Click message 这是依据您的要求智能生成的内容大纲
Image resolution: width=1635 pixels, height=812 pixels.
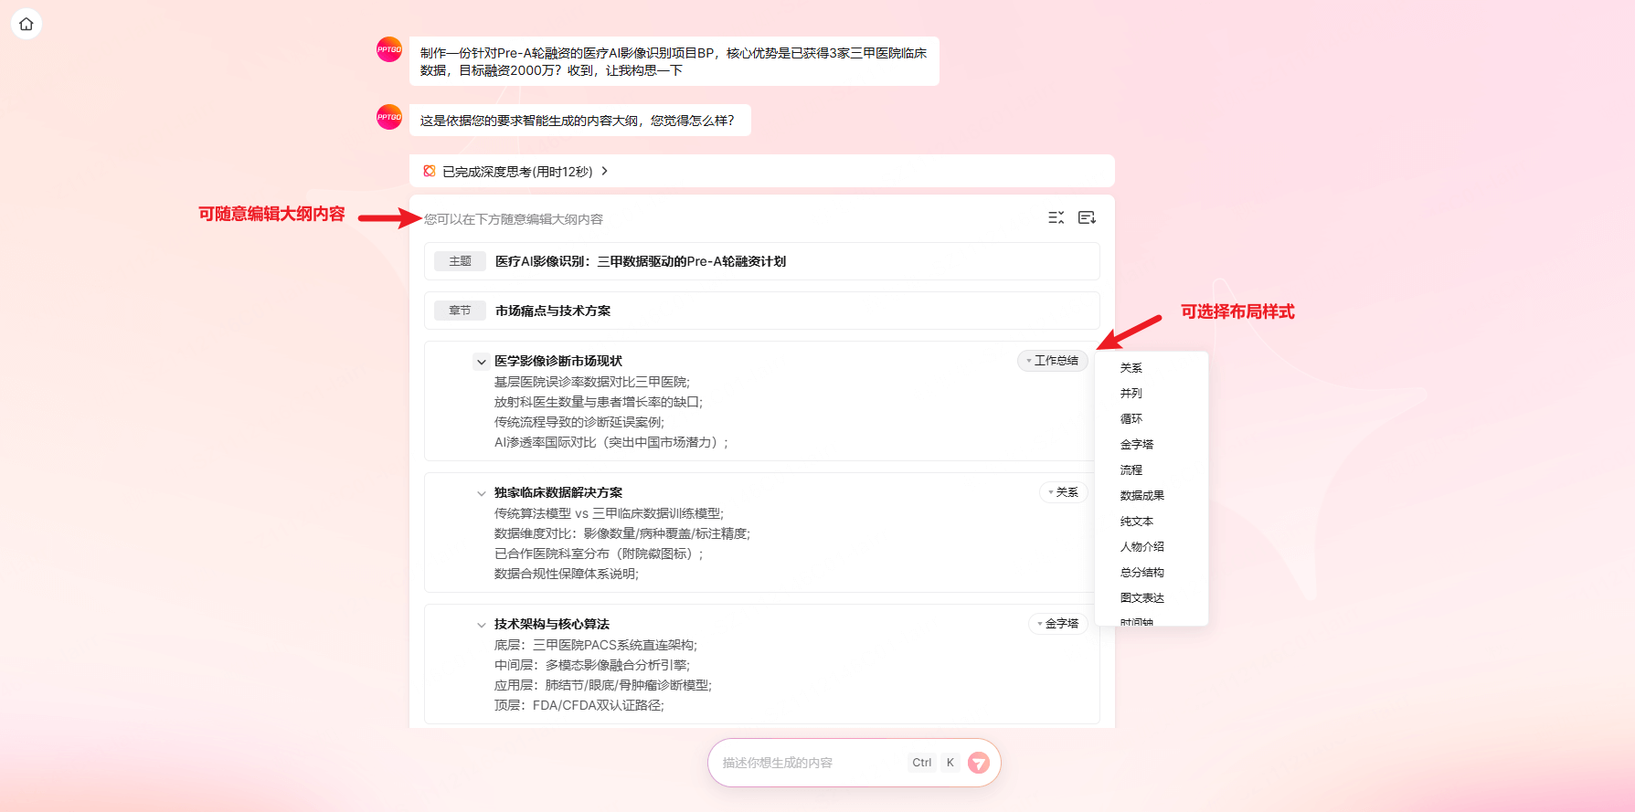[x=580, y=121]
